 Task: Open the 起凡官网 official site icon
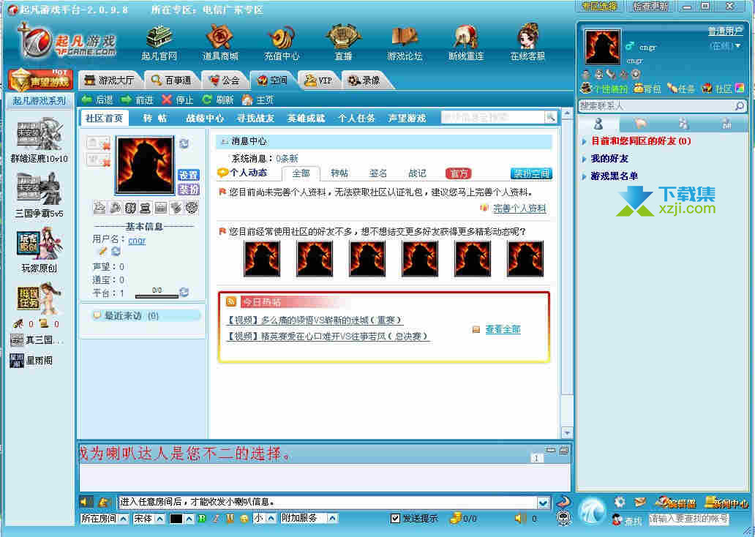[x=159, y=43]
